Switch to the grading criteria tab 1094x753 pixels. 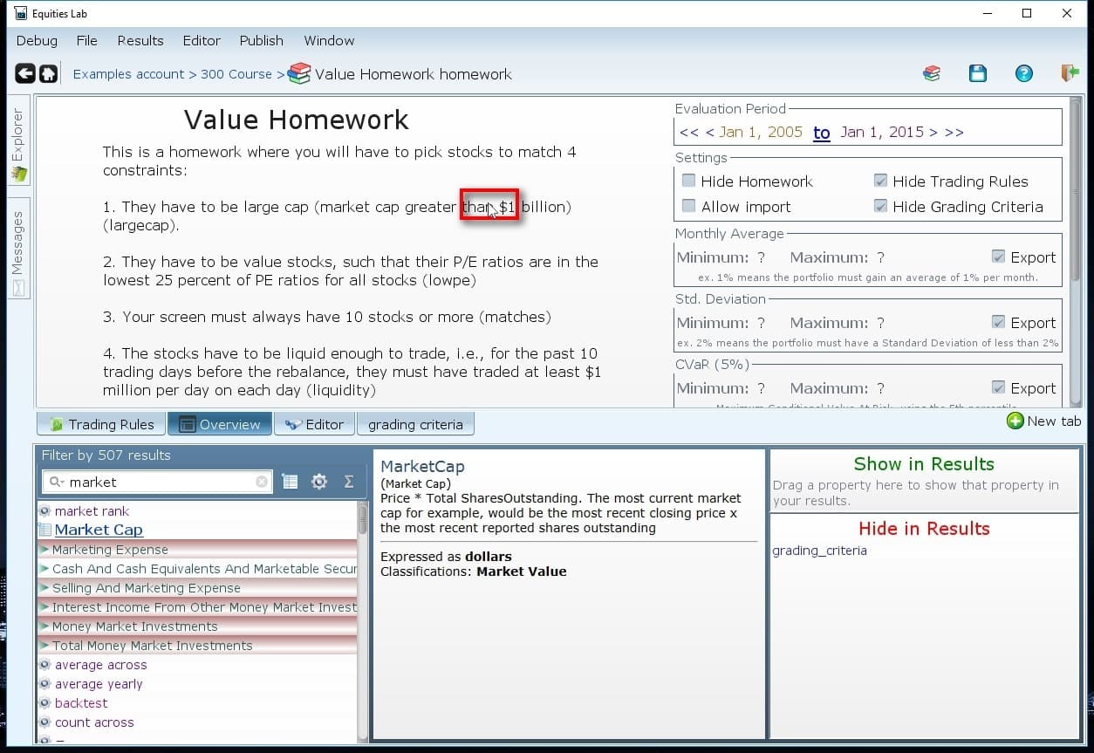(x=415, y=424)
